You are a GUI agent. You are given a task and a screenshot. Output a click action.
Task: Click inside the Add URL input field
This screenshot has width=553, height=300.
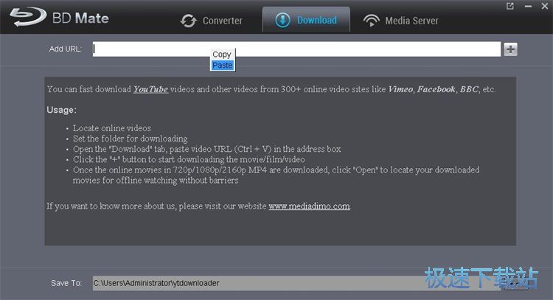(296, 49)
